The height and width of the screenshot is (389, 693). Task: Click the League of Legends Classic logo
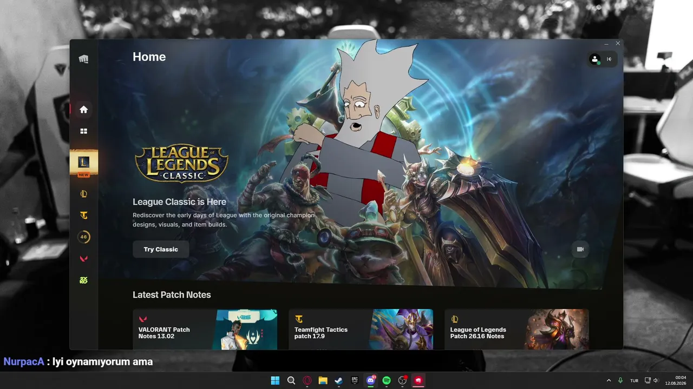click(181, 163)
